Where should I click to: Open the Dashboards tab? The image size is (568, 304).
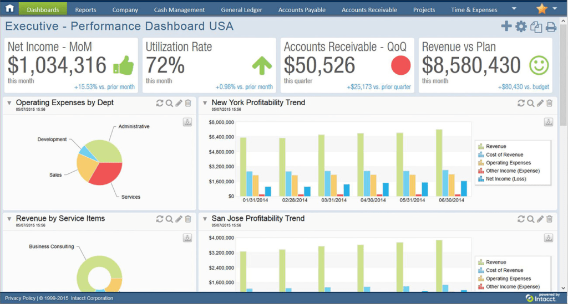[43, 9]
